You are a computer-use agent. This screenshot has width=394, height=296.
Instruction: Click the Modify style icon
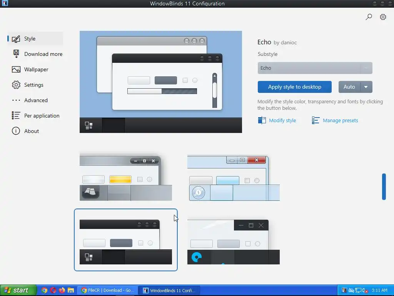click(x=262, y=120)
